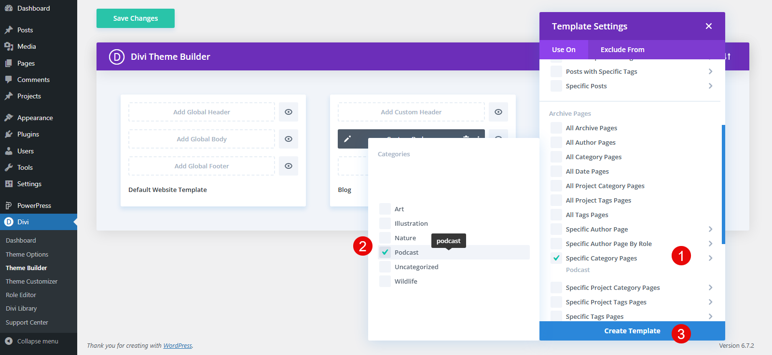Expand Posts with Specific Tags chevron
The height and width of the screenshot is (355, 772).
pyautogui.click(x=710, y=71)
